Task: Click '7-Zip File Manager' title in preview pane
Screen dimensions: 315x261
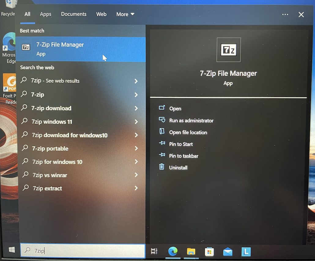Action: pos(228,74)
